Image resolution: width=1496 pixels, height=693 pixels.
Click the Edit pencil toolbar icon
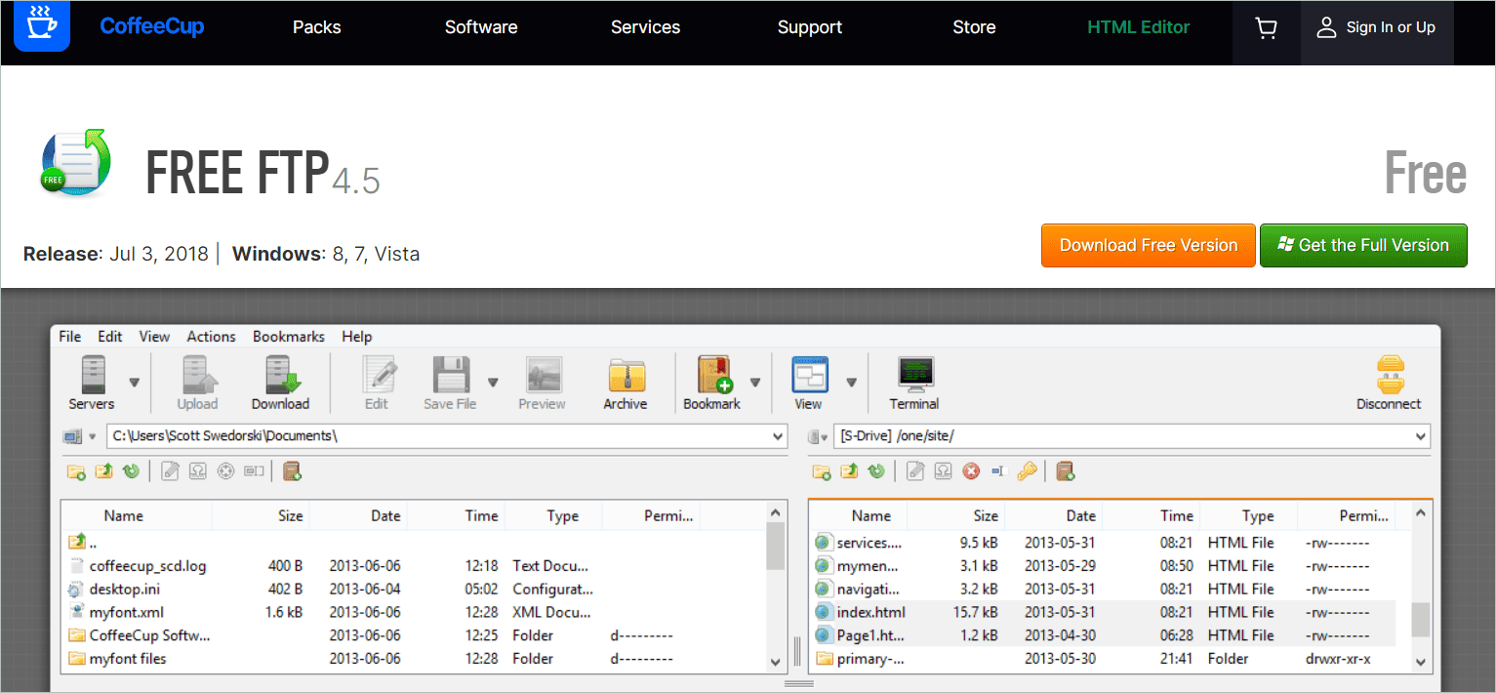(x=379, y=375)
